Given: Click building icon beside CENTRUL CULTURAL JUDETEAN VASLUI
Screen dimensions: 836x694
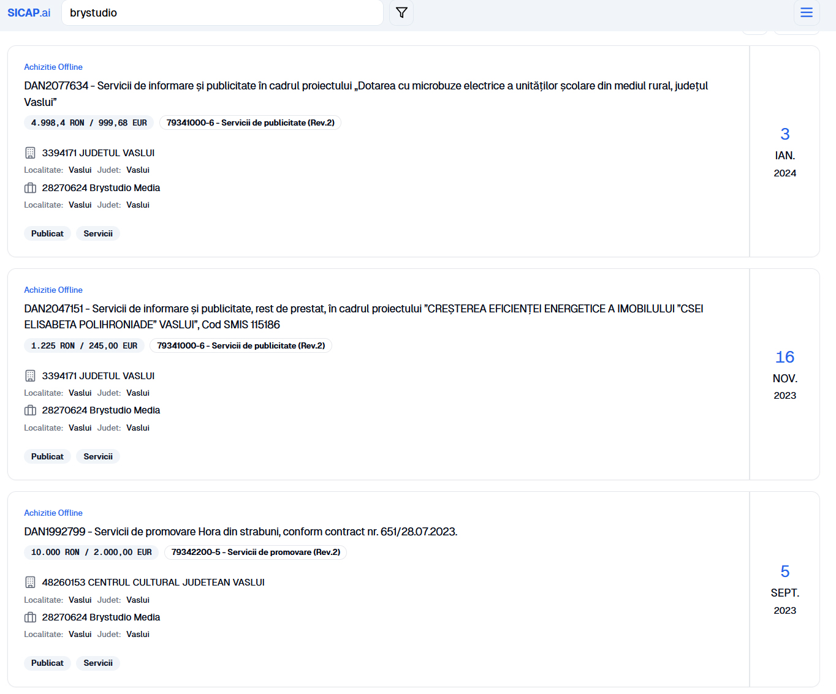Looking at the screenshot, I should pyautogui.click(x=30, y=582).
